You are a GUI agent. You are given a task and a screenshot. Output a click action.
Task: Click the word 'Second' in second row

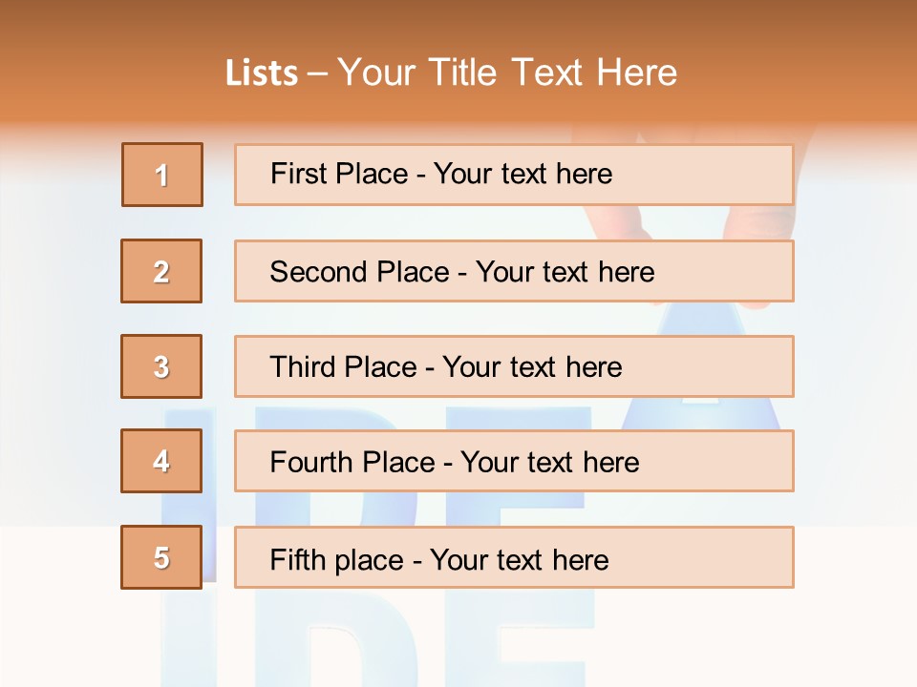[318, 272]
